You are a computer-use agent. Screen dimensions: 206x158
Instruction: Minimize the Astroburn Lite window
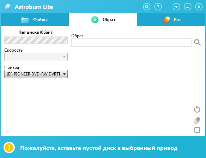[x=188, y=7]
